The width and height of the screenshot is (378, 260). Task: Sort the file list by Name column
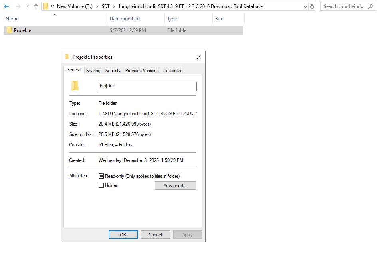tap(12, 18)
